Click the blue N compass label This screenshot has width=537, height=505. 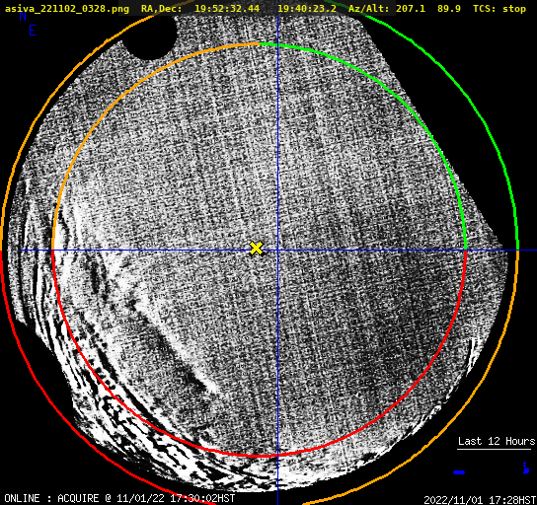(23, 16)
